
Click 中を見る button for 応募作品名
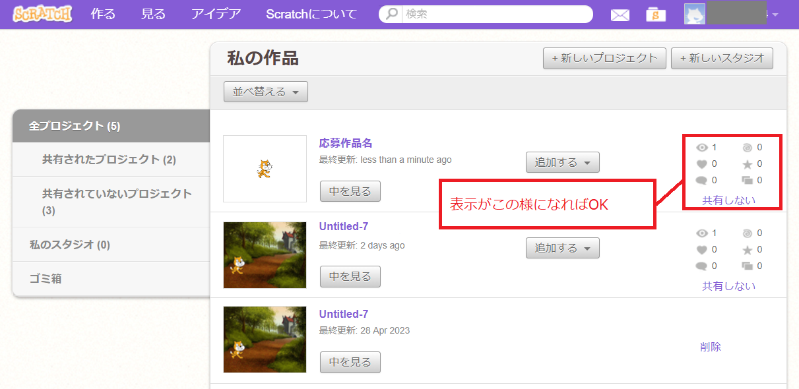point(350,191)
